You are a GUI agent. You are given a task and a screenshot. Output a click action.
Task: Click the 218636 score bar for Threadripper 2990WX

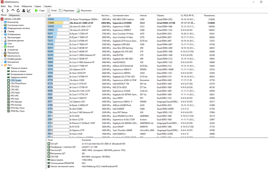pyautogui.click(x=58, y=19)
